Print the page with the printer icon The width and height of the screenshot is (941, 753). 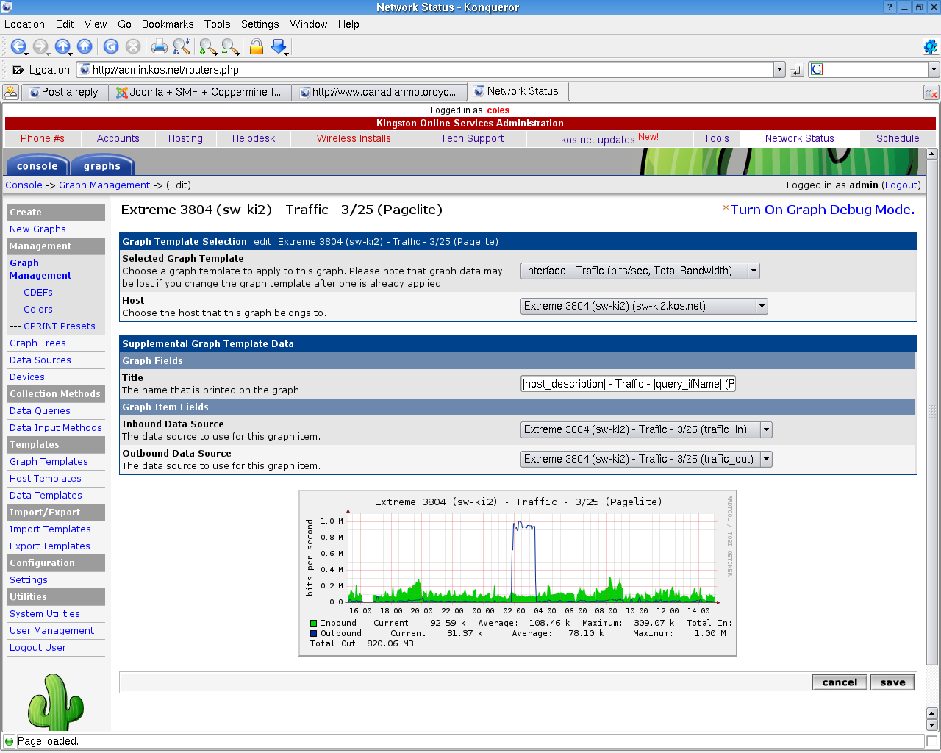coord(160,47)
